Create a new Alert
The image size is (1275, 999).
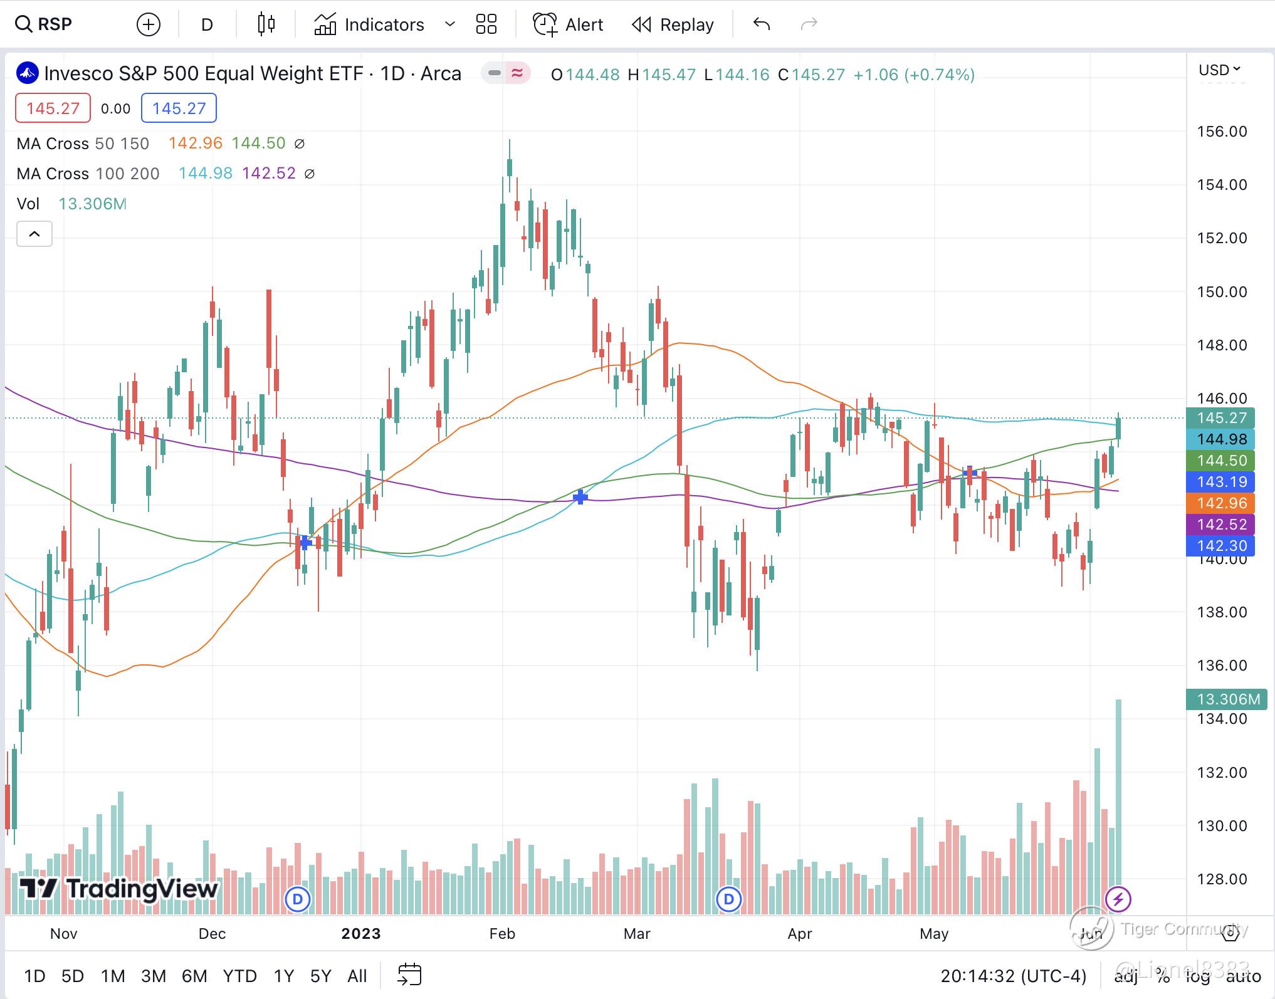tap(568, 24)
